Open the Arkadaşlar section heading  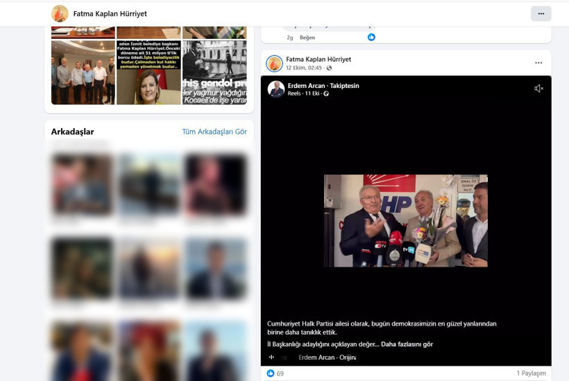pyautogui.click(x=72, y=132)
